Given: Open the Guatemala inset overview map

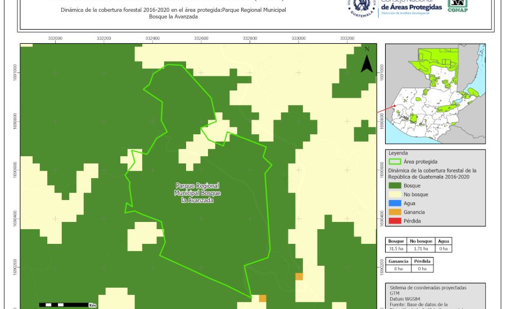Looking at the screenshot, I should (433, 94).
